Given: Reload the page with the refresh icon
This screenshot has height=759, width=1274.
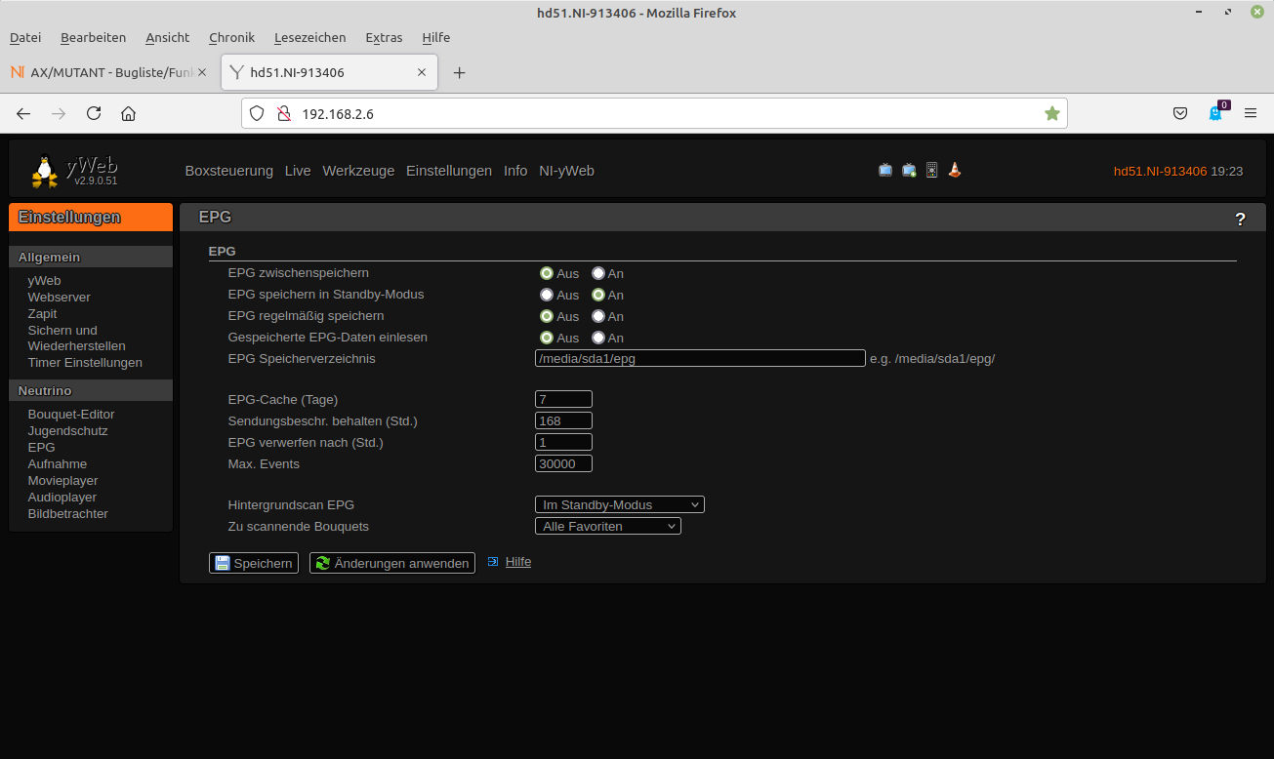Looking at the screenshot, I should click(x=94, y=113).
